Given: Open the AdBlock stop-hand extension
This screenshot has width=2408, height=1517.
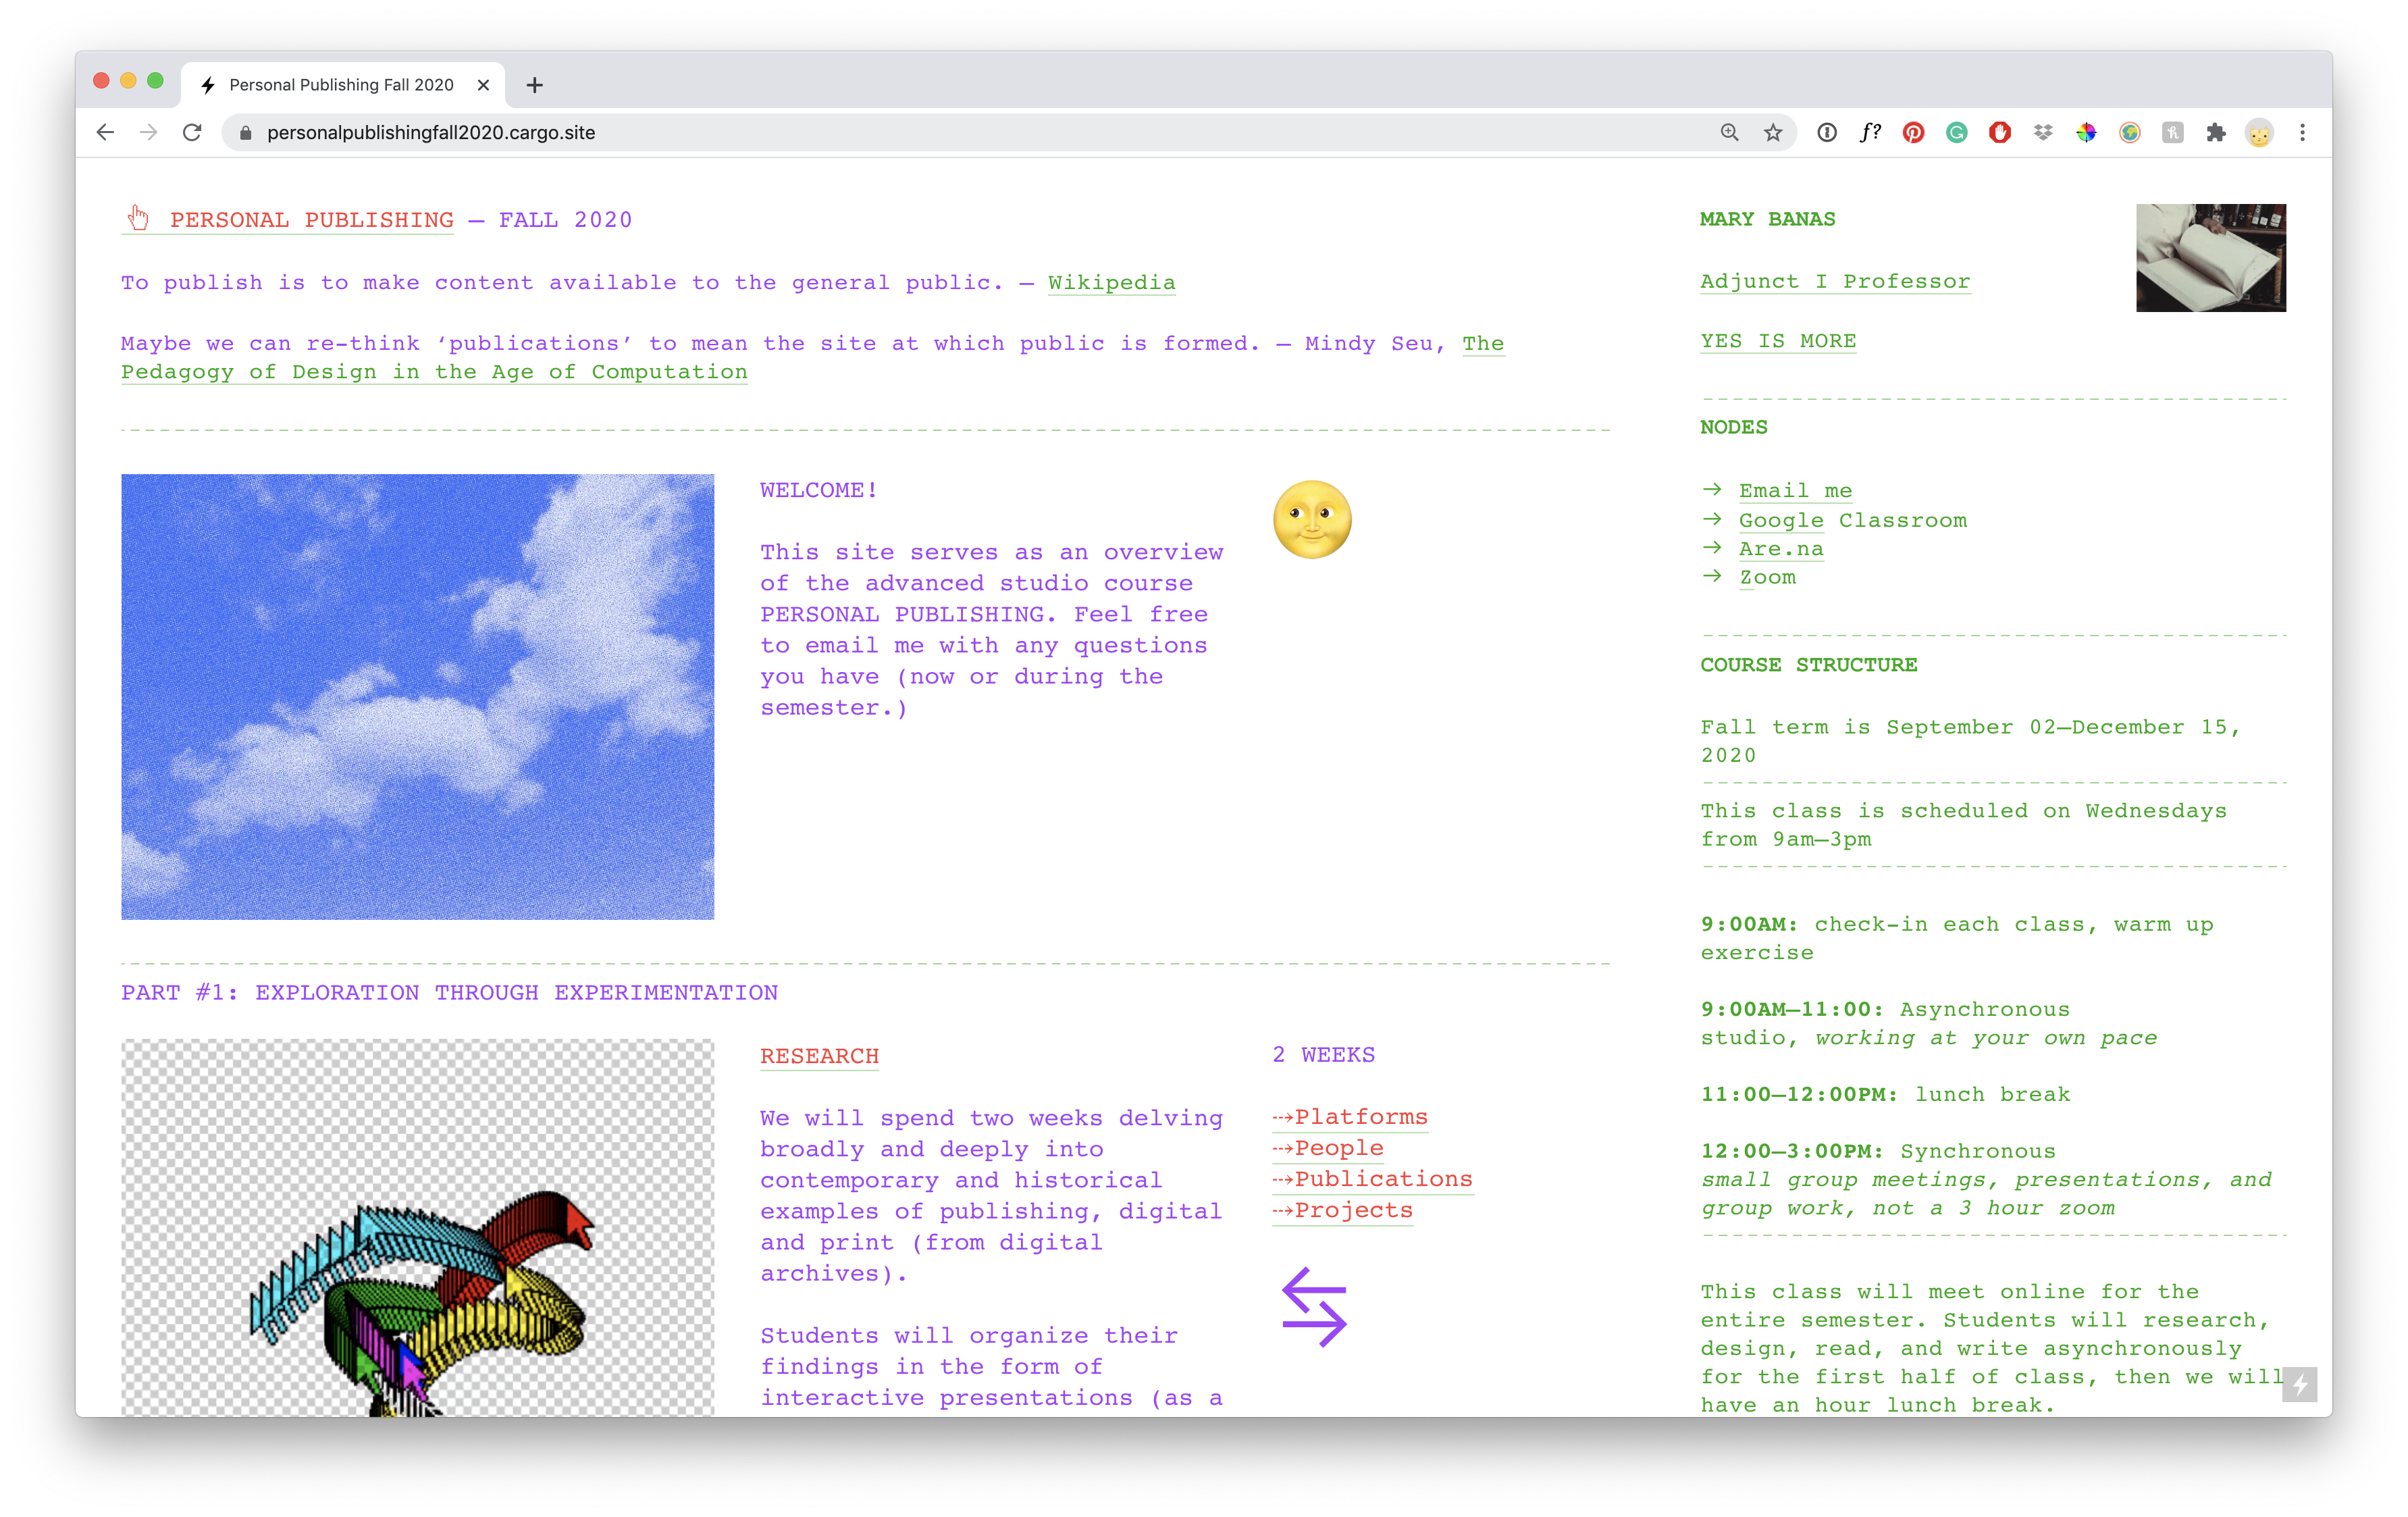Looking at the screenshot, I should point(1999,133).
